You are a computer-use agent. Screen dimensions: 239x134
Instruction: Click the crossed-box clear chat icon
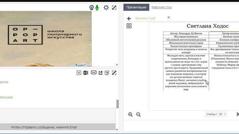click(x=79, y=73)
